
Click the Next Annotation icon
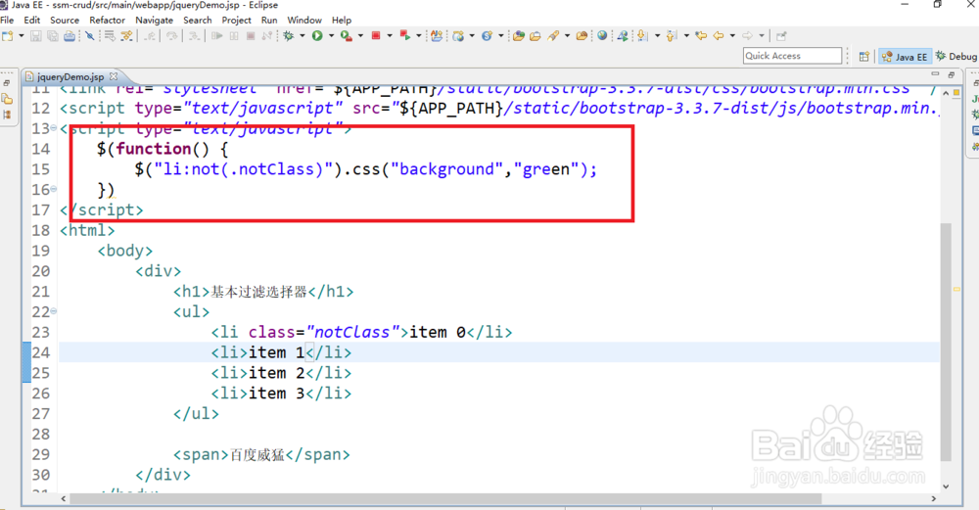click(x=642, y=35)
